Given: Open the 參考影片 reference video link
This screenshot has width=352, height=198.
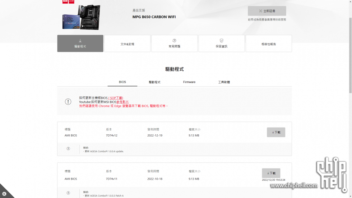Looking at the screenshot, I should click(x=122, y=102).
